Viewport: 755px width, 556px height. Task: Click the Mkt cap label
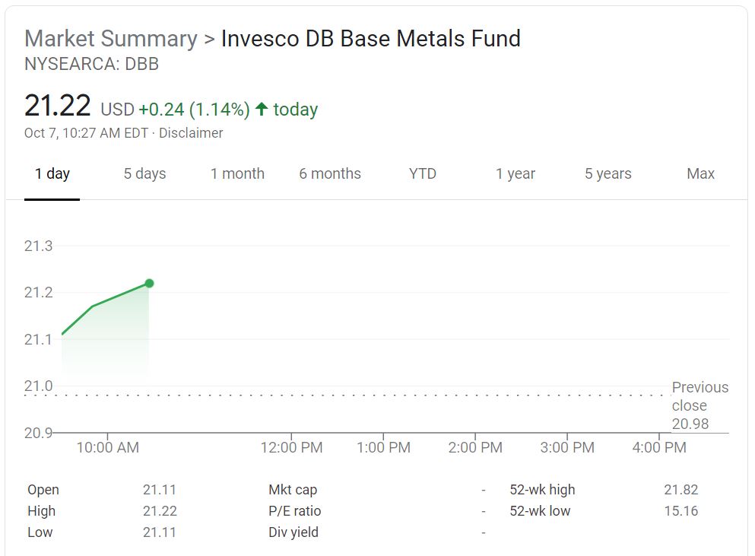(293, 490)
